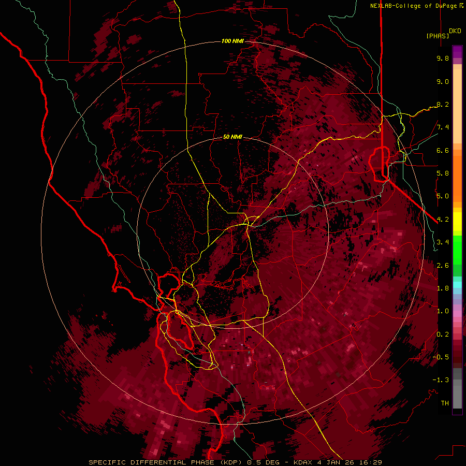
Task: Click the 3.4 value on the color scale
Action: pos(443,242)
